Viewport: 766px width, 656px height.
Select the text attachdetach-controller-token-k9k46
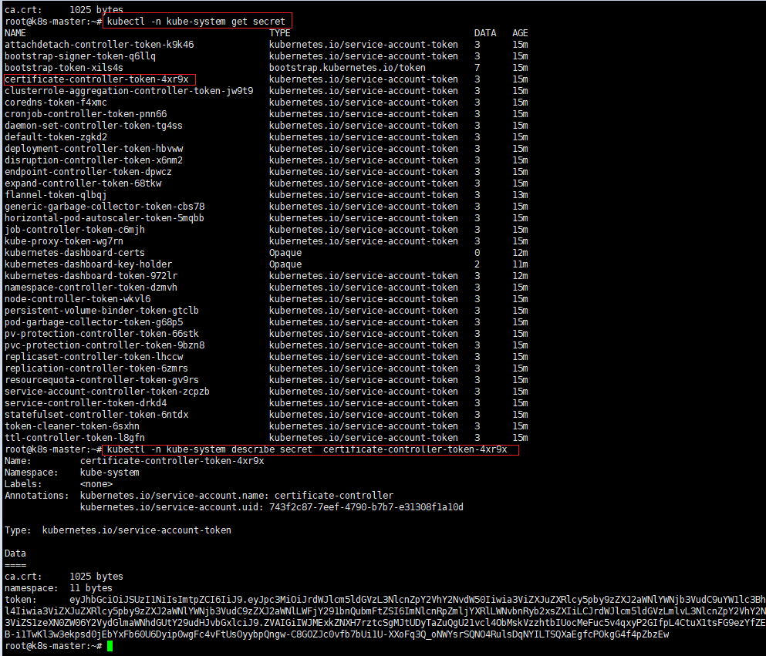point(100,45)
